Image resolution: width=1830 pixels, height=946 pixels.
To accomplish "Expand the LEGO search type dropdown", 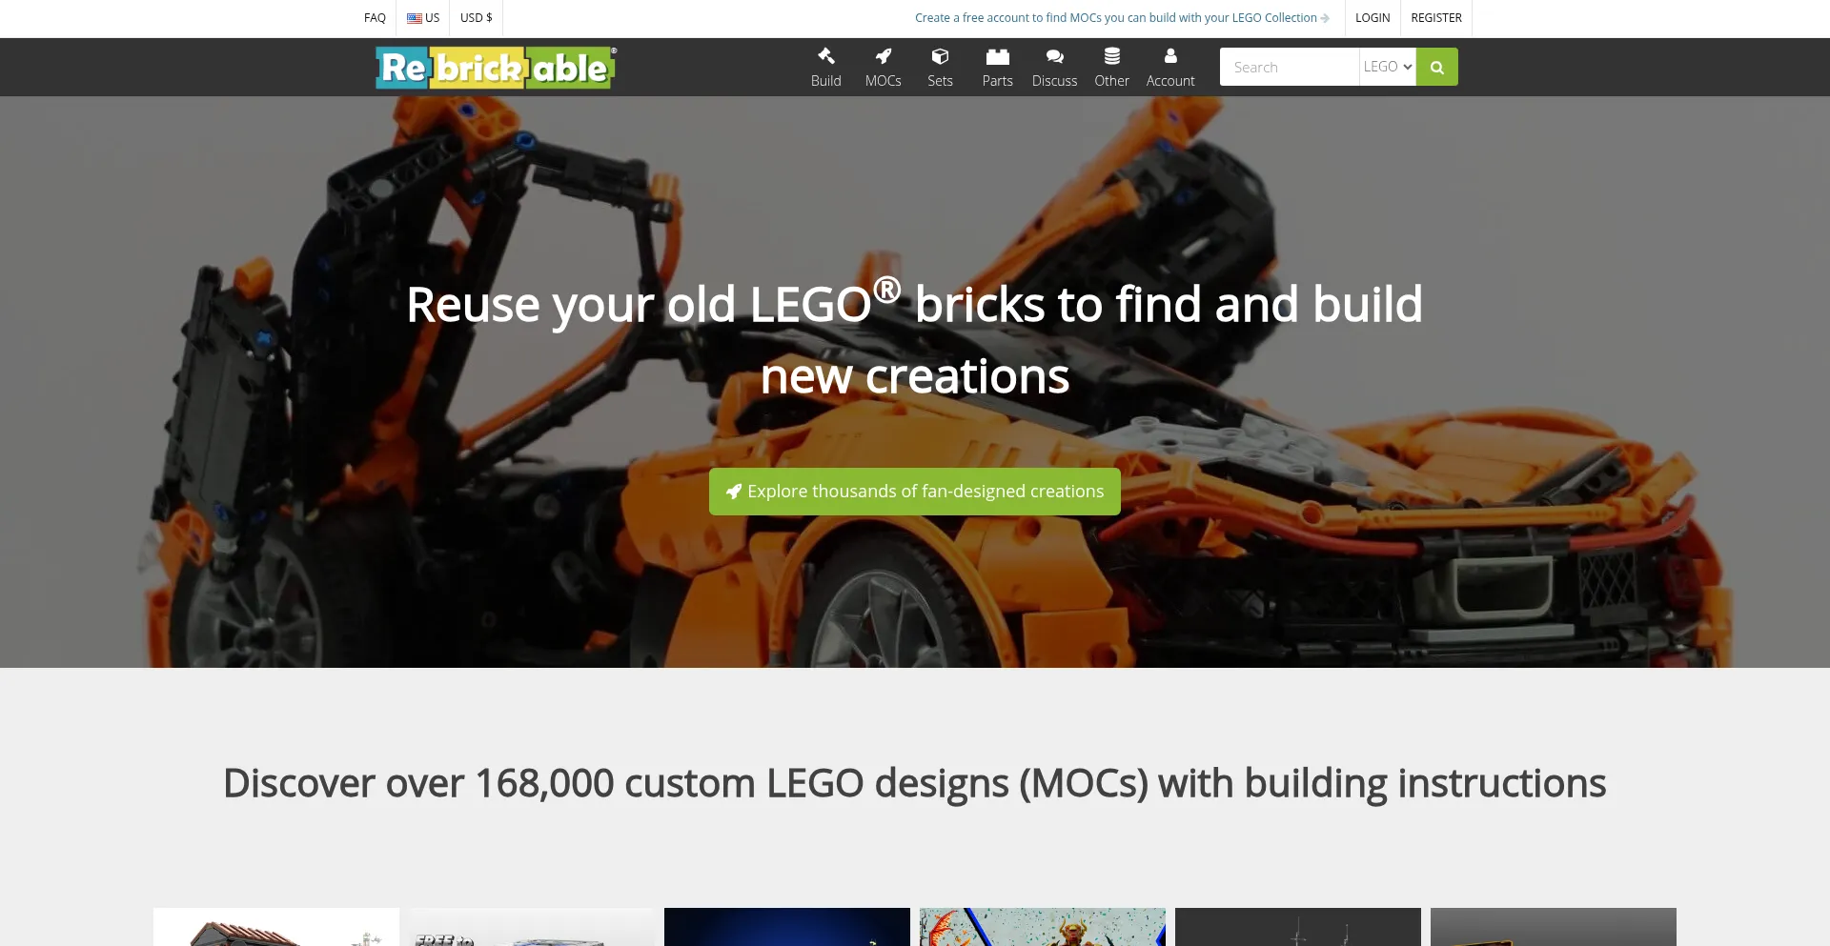I will [x=1387, y=67].
